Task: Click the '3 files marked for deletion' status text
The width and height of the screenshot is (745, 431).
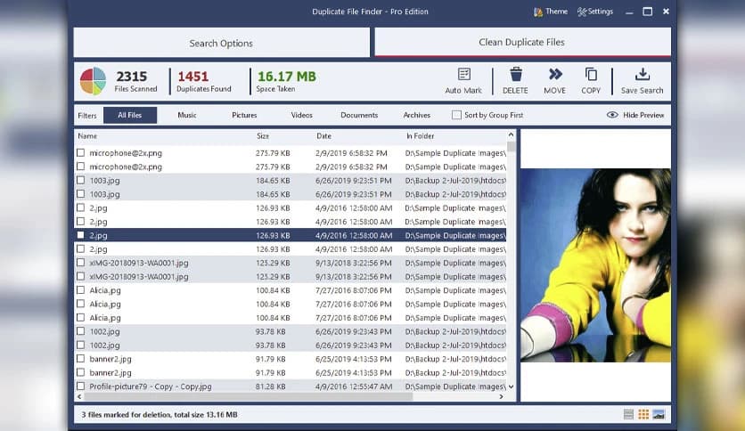Action: pyautogui.click(x=160, y=414)
